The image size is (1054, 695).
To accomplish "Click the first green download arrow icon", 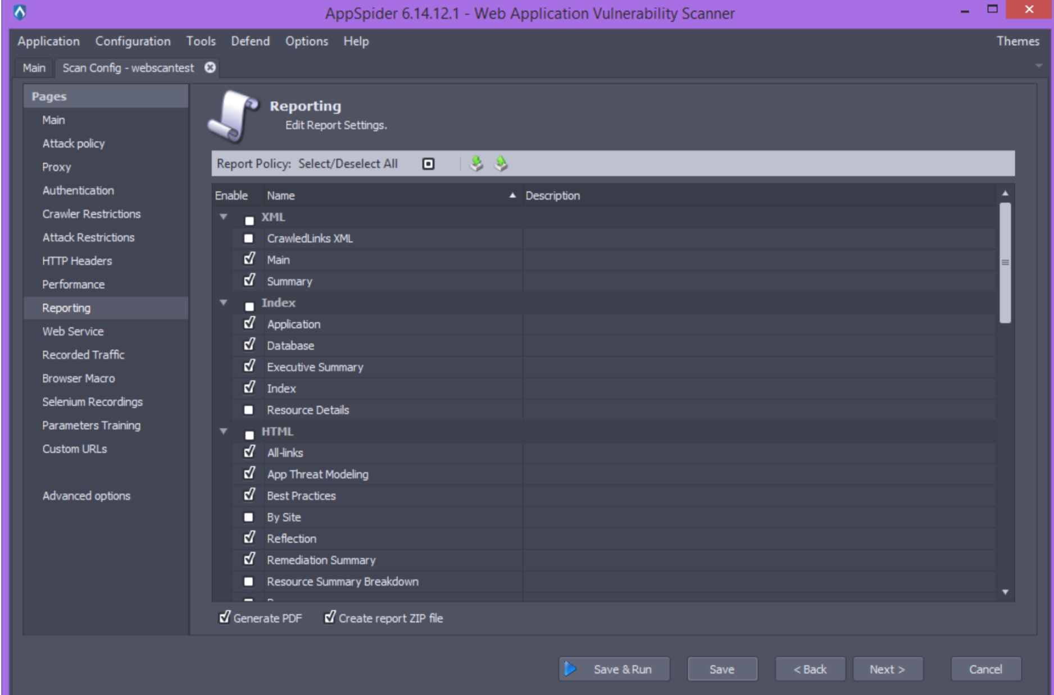I will pyautogui.click(x=476, y=163).
